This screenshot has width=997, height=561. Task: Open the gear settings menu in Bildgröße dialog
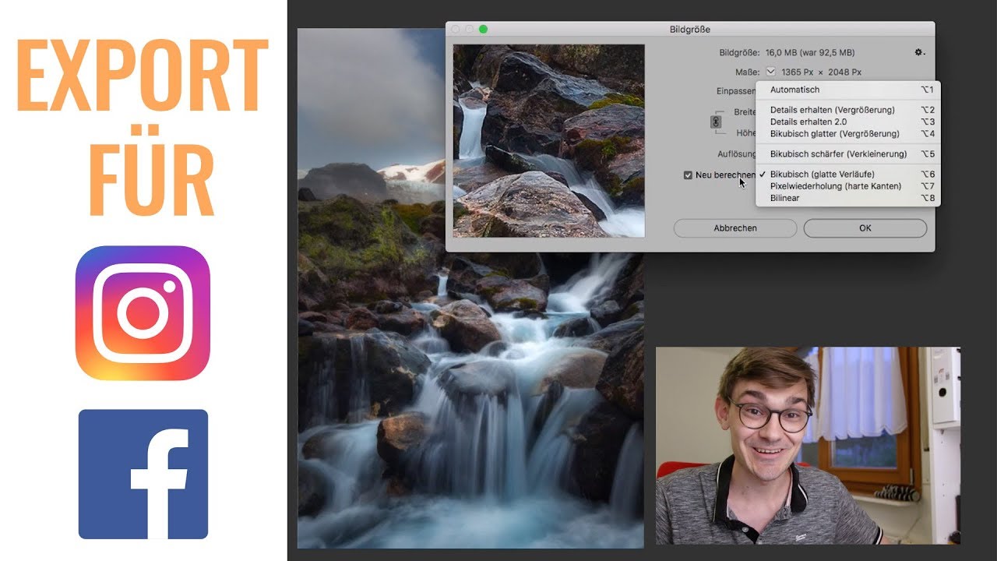(x=919, y=53)
